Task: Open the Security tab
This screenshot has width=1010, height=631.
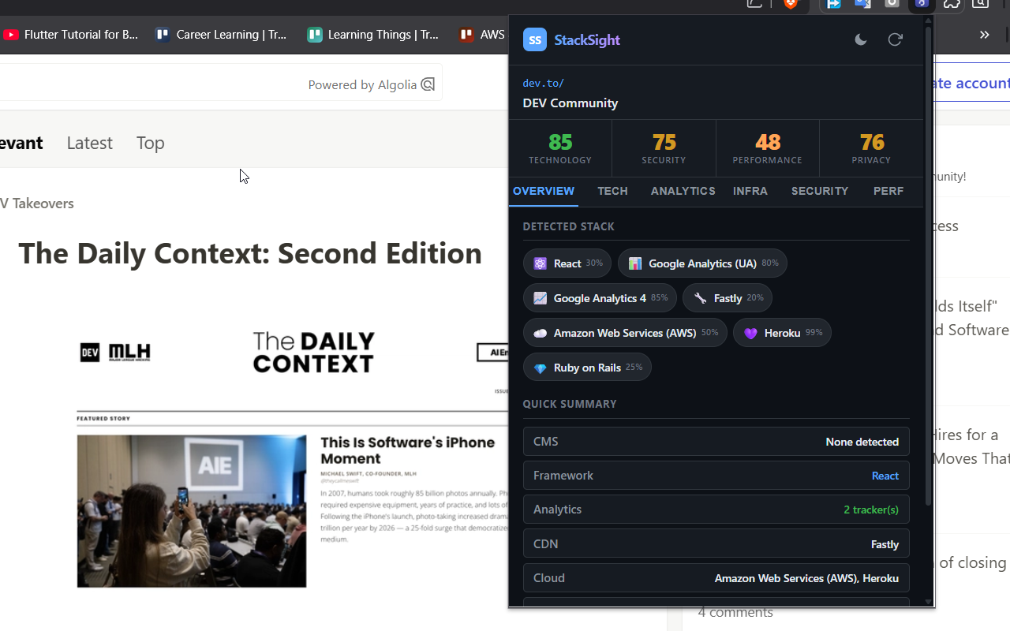Action: click(820, 191)
